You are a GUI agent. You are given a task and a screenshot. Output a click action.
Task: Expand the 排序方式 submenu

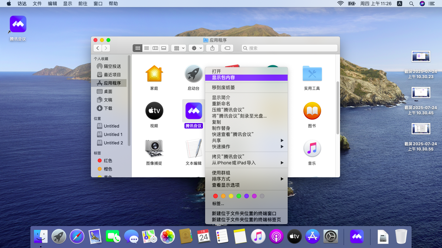pyautogui.click(x=246, y=179)
